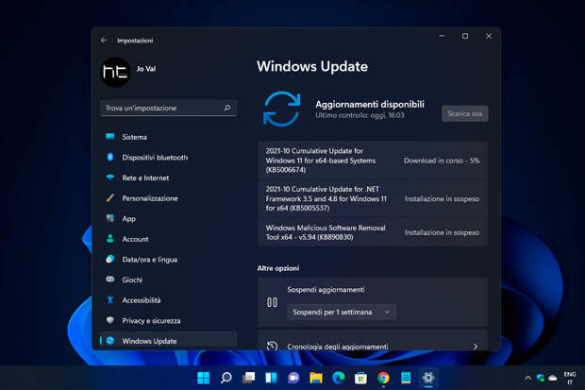Screen dimensions: 585x390
Task: Open Windows Security shield in the tray
Action: pyautogui.click(x=541, y=378)
